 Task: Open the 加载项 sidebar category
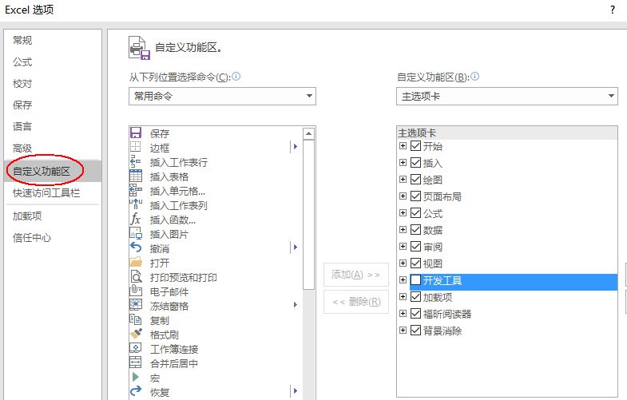[x=27, y=216]
